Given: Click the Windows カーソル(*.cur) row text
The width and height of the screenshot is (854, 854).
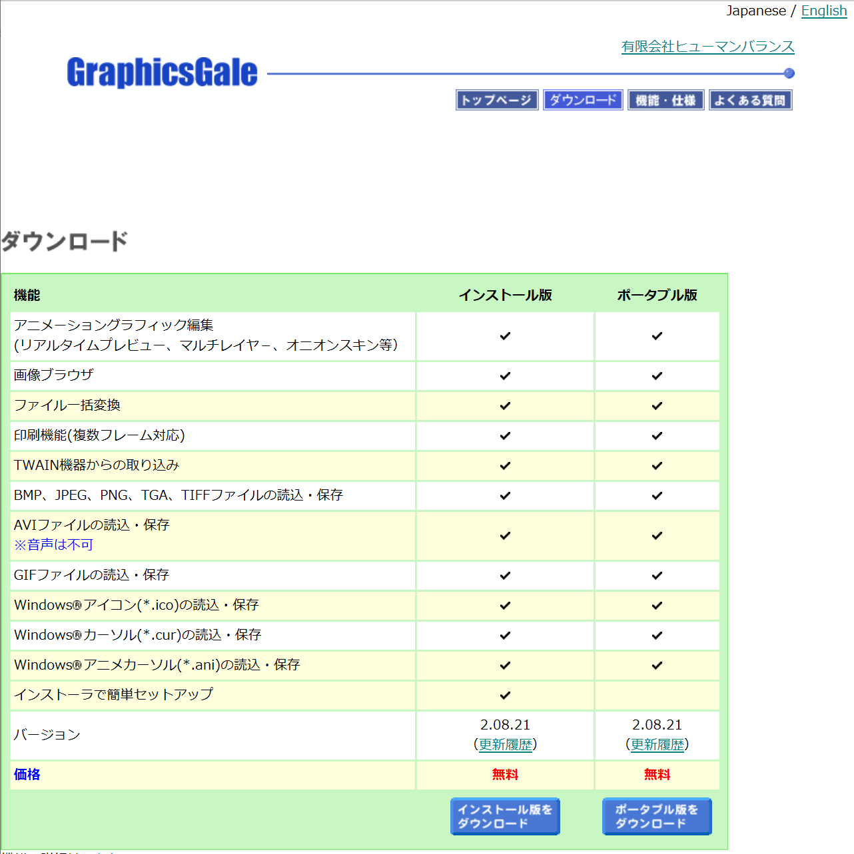Looking at the screenshot, I should [x=138, y=634].
